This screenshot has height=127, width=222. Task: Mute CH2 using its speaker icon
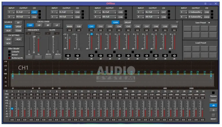(x=100, y=56)
